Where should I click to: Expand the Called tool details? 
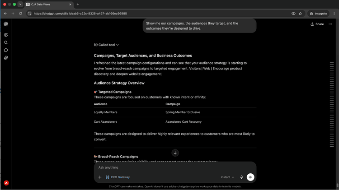(106, 45)
